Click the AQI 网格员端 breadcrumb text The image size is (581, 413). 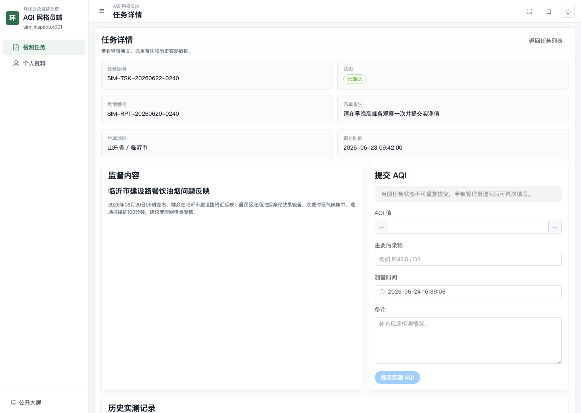pyautogui.click(x=126, y=6)
